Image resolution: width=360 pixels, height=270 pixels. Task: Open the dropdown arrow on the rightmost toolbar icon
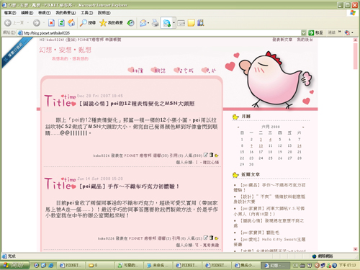pyautogui.click(x=352, y=32)
